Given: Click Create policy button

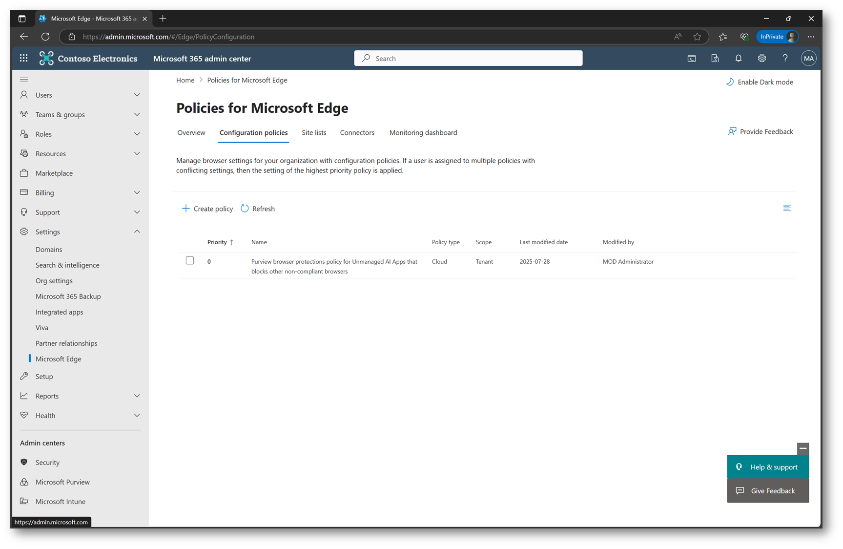Looking at the screenshot, I should click(x=207, y=209).
